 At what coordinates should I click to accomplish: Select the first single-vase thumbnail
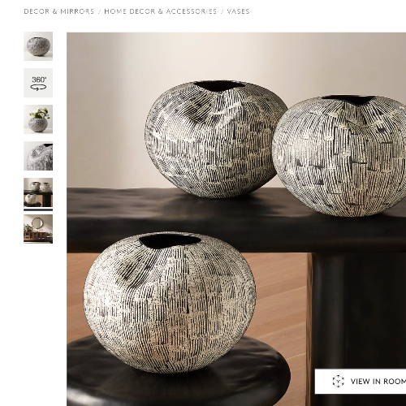pos(38,46)
